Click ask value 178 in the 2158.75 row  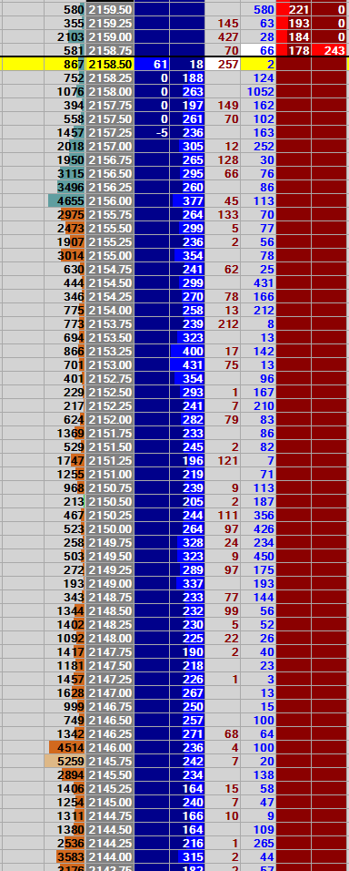coord(294,50)
